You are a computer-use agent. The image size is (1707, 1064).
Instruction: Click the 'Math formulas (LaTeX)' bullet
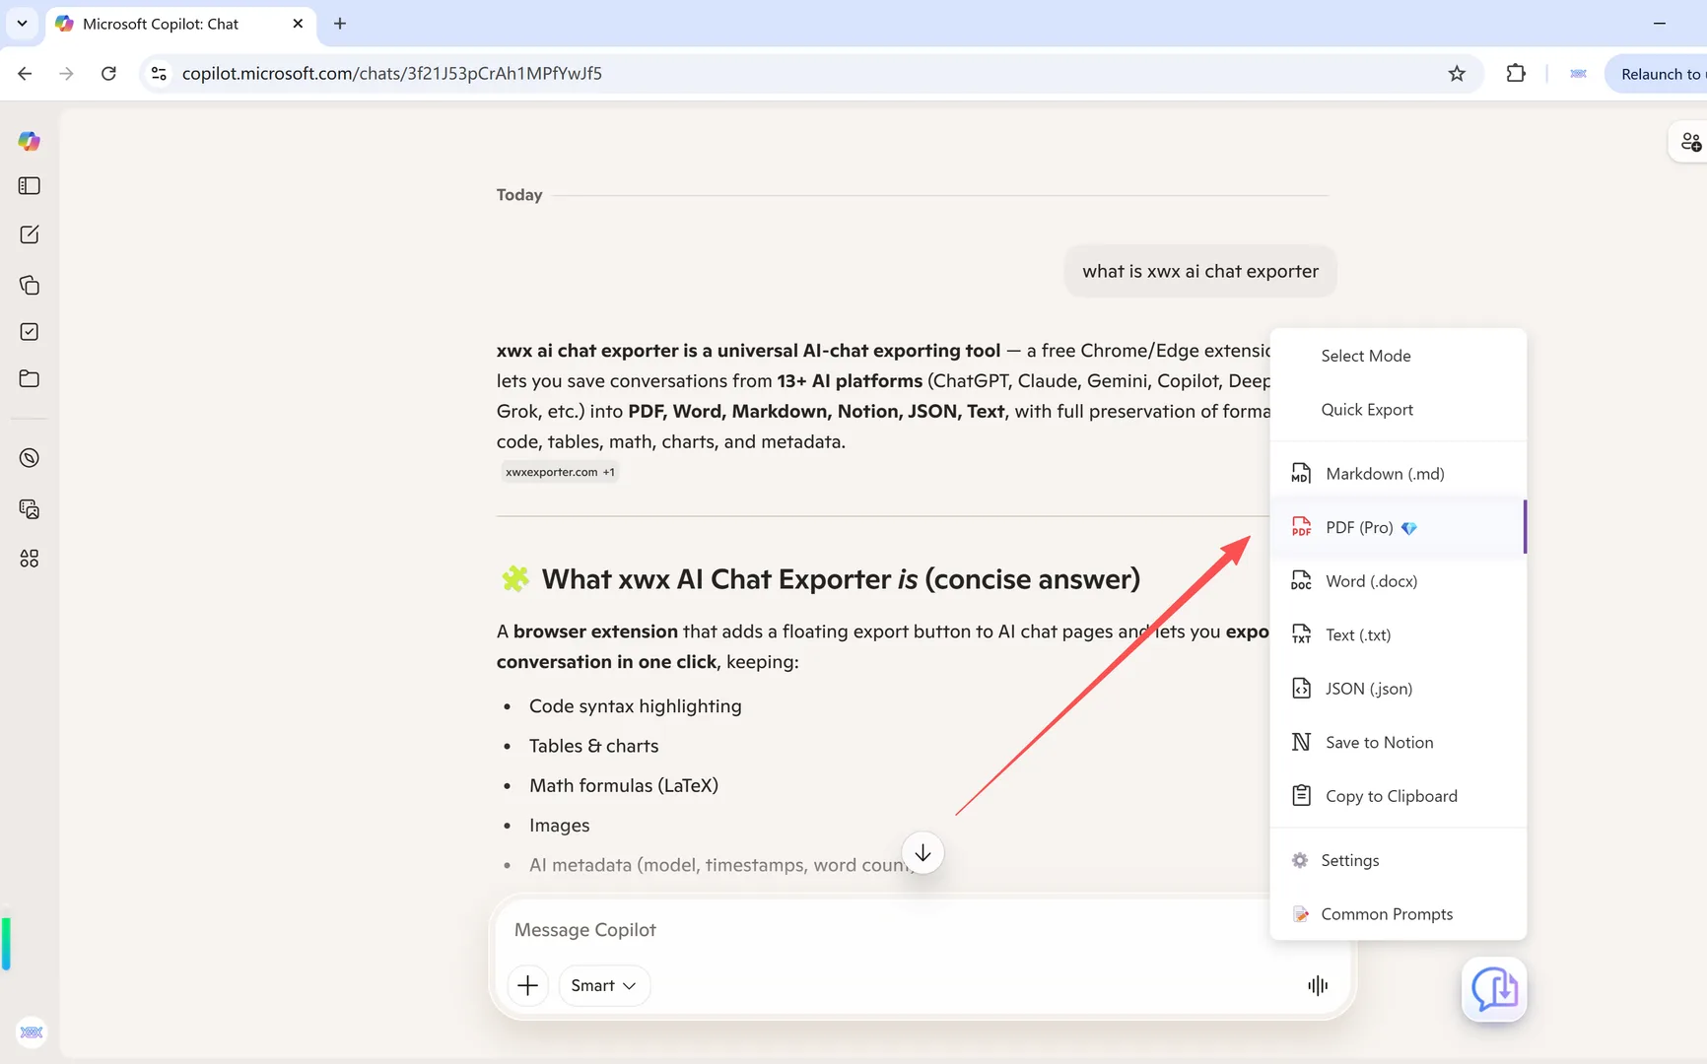coord(624,785)
